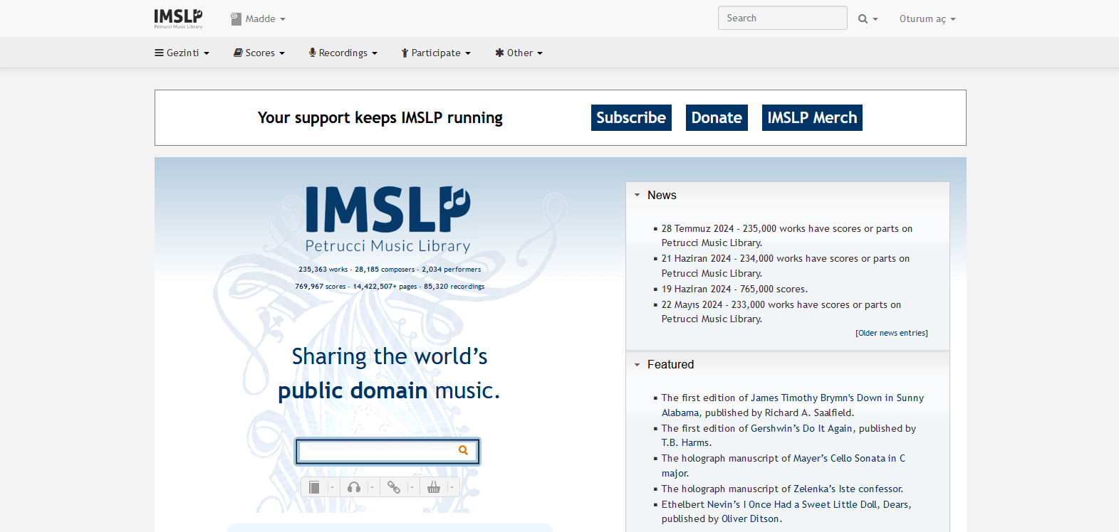
Task: Click the person icon beside Participate
Action: coord(405,53)
